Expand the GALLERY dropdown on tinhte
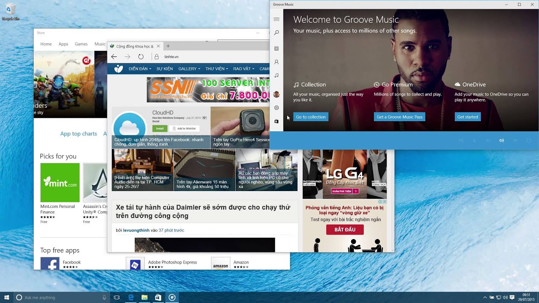The height and width of the screenshot is (303, 539). [189, 69]
